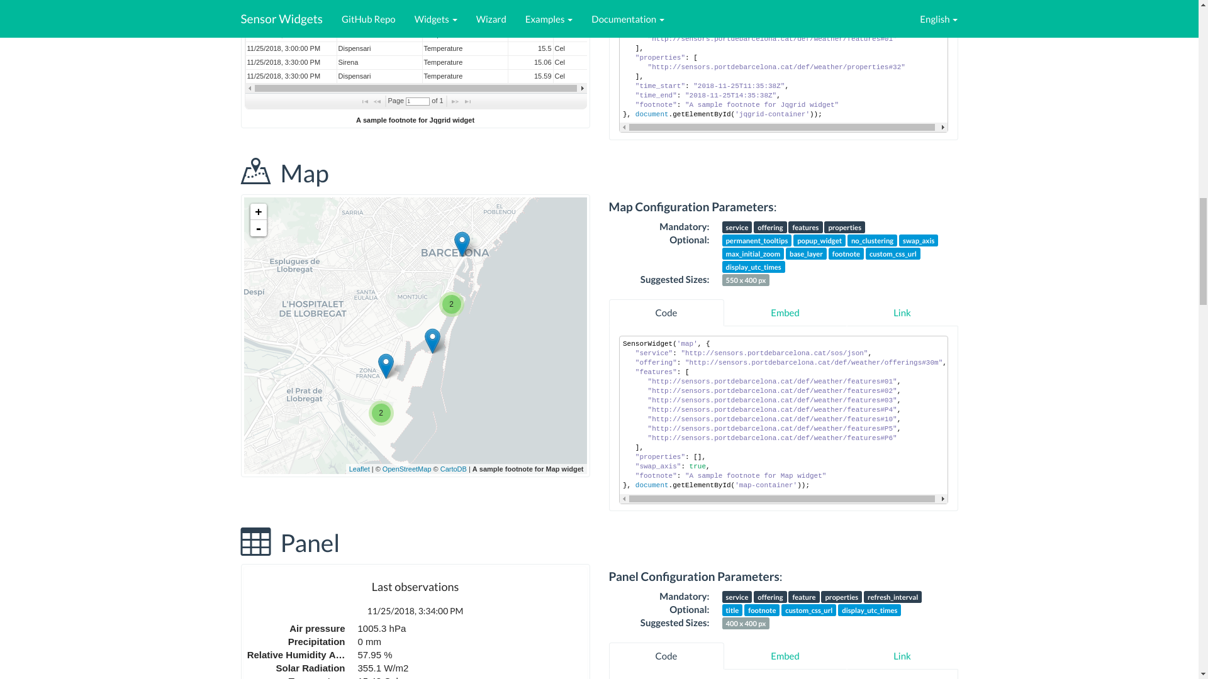1208x679 pixels.
Task: Expand the upper green cluster marker near Montjuic
Action: pyautogui.click(x=451, y=304)
